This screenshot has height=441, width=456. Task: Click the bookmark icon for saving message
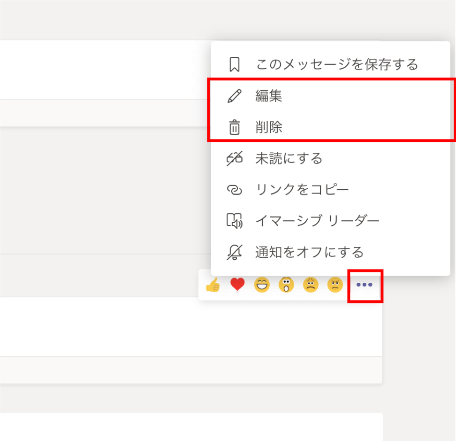[x=234, y=64]
